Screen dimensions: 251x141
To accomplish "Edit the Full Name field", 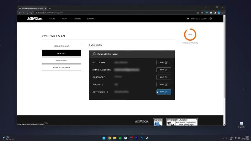I will pos(164,62).
